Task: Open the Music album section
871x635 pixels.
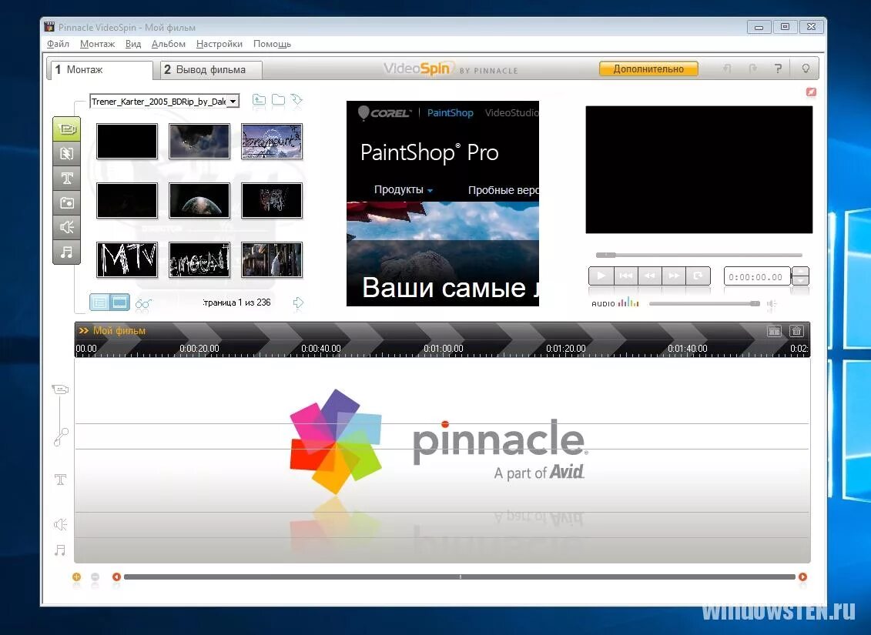Action: pyautogui.click(x=67, y=252)
